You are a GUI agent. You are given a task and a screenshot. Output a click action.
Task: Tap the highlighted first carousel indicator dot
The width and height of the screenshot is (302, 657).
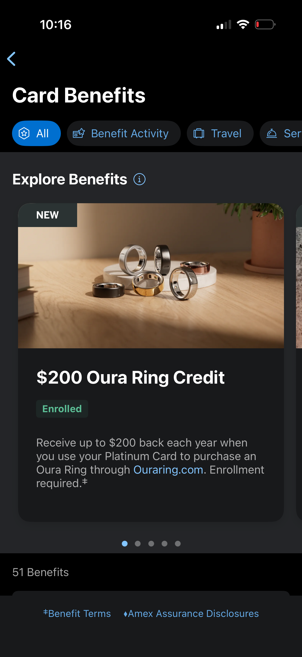[x=125, y=543]
